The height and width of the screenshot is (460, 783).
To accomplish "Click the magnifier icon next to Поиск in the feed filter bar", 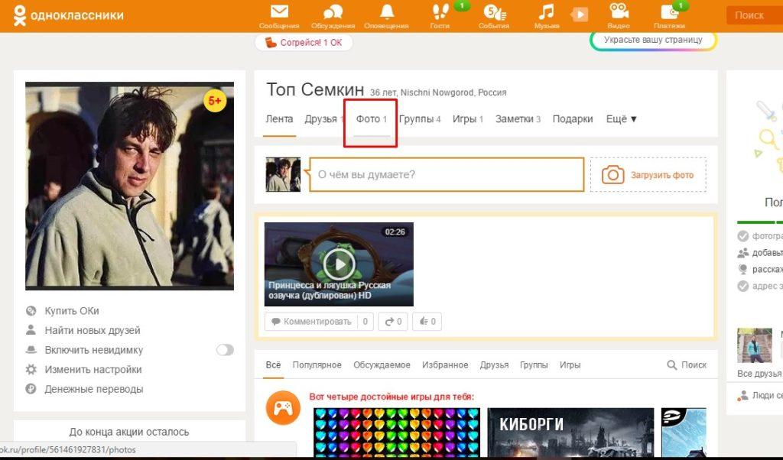I will coord(671,365).
